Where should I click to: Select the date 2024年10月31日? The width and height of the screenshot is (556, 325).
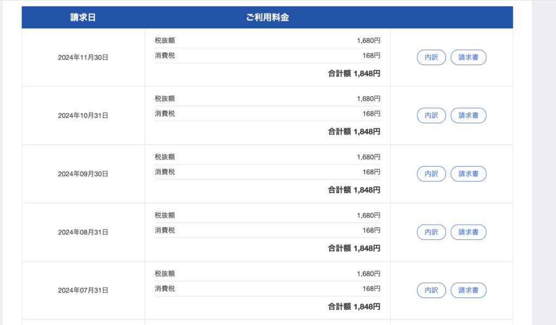(83, 116)
